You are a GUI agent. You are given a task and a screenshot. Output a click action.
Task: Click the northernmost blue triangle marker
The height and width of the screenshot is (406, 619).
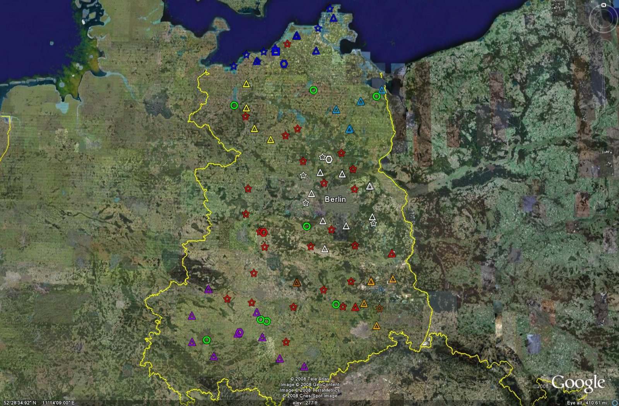pos(333,18)
